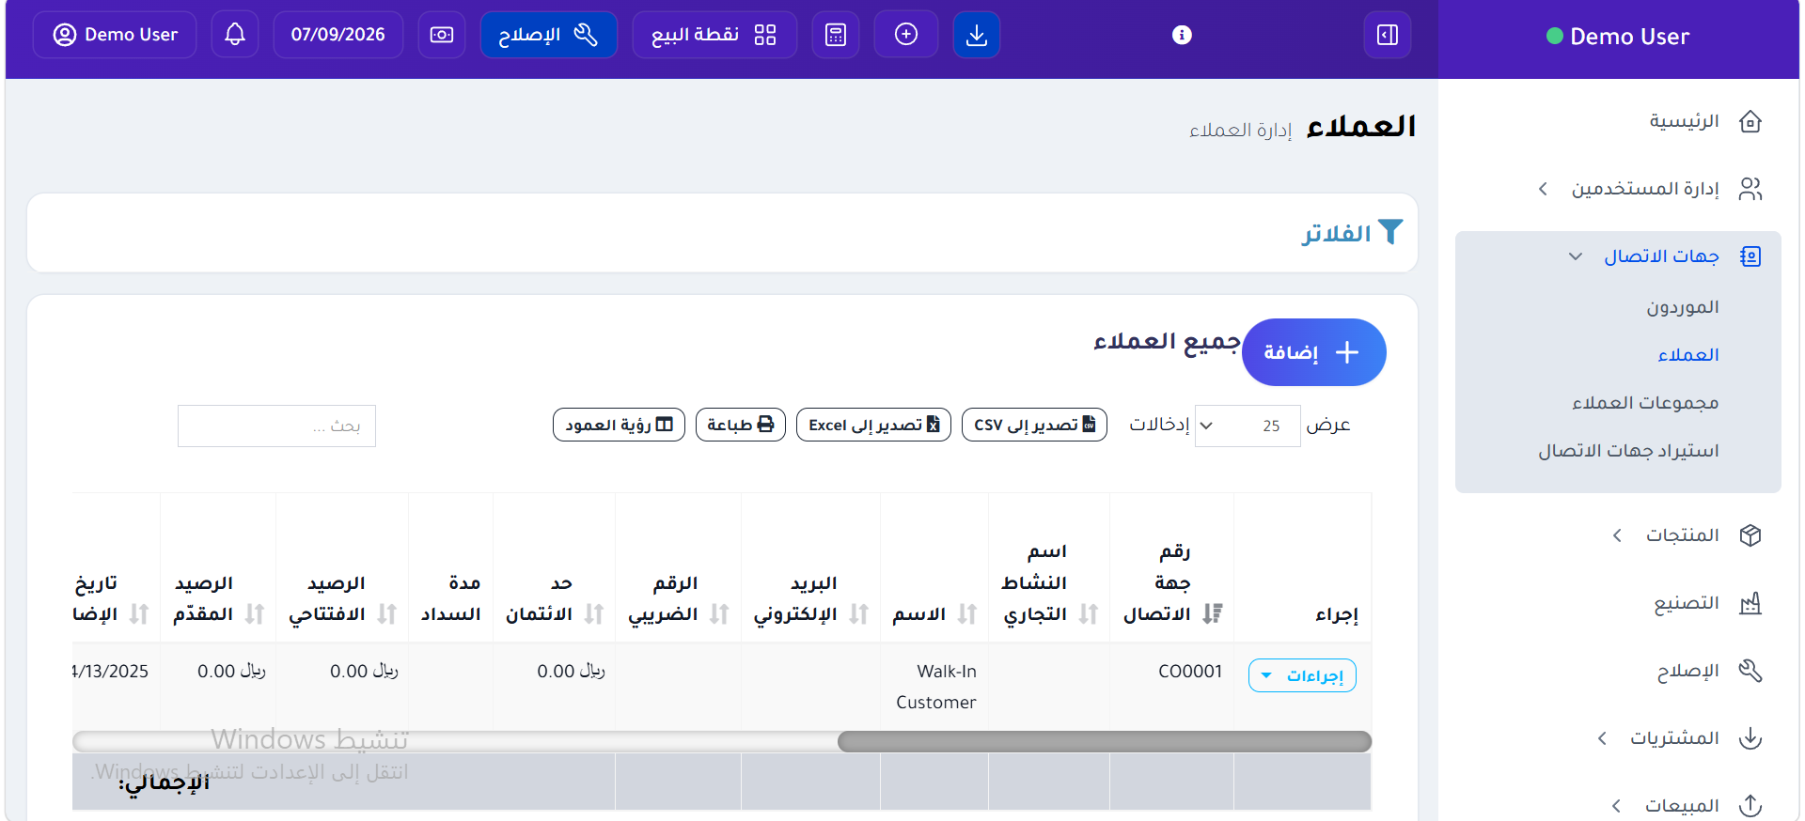The height and width of the screenshot is (821, 1805).
Task: Click the download arrow icon button
Action: pyautogui.click(x=977, y=35)
